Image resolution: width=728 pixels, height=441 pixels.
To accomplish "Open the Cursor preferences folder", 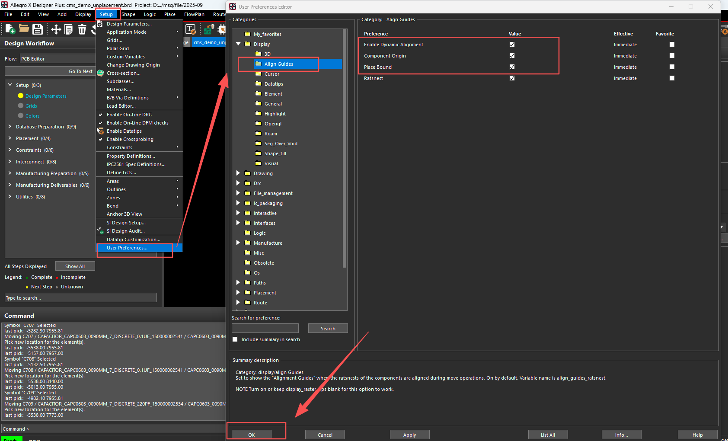I will 272,74.
